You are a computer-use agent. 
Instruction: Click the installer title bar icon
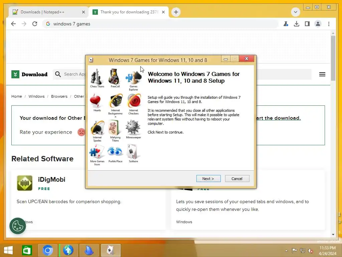click(91, 60)
